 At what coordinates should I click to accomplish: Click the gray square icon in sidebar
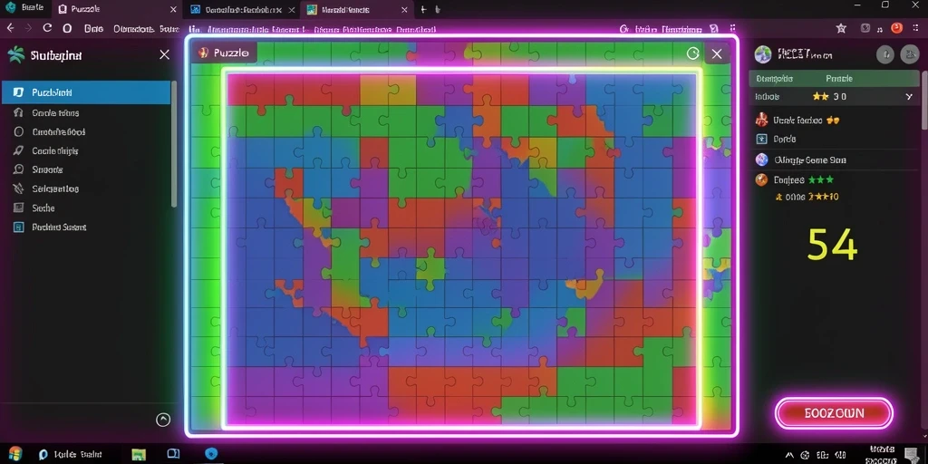[x=18, y=208]
